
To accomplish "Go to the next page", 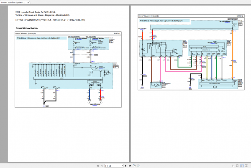I will 125,166.
